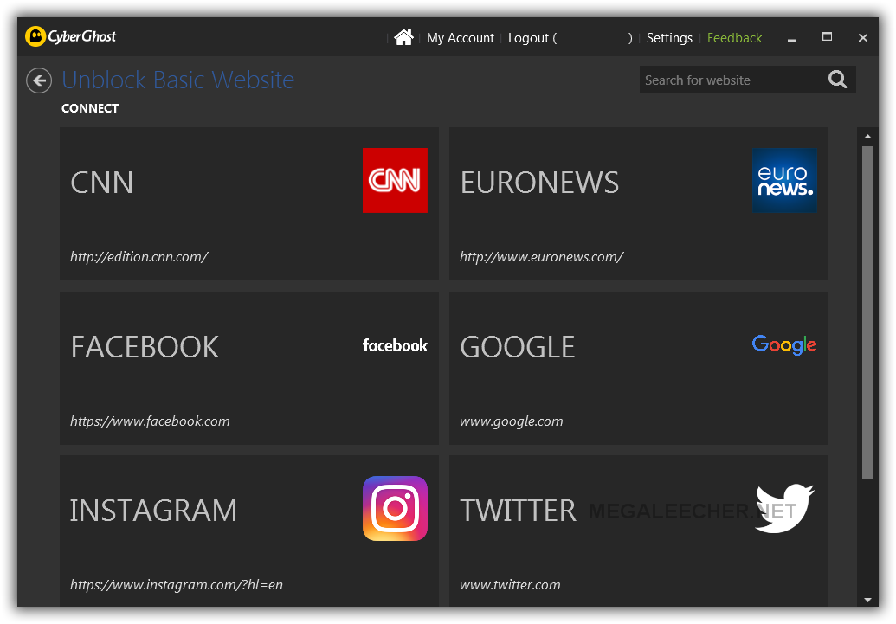Image resolution: width=896 pixels, height=624 pixels.
Task: Click the CONNECT heading
Action: [90, 108]
